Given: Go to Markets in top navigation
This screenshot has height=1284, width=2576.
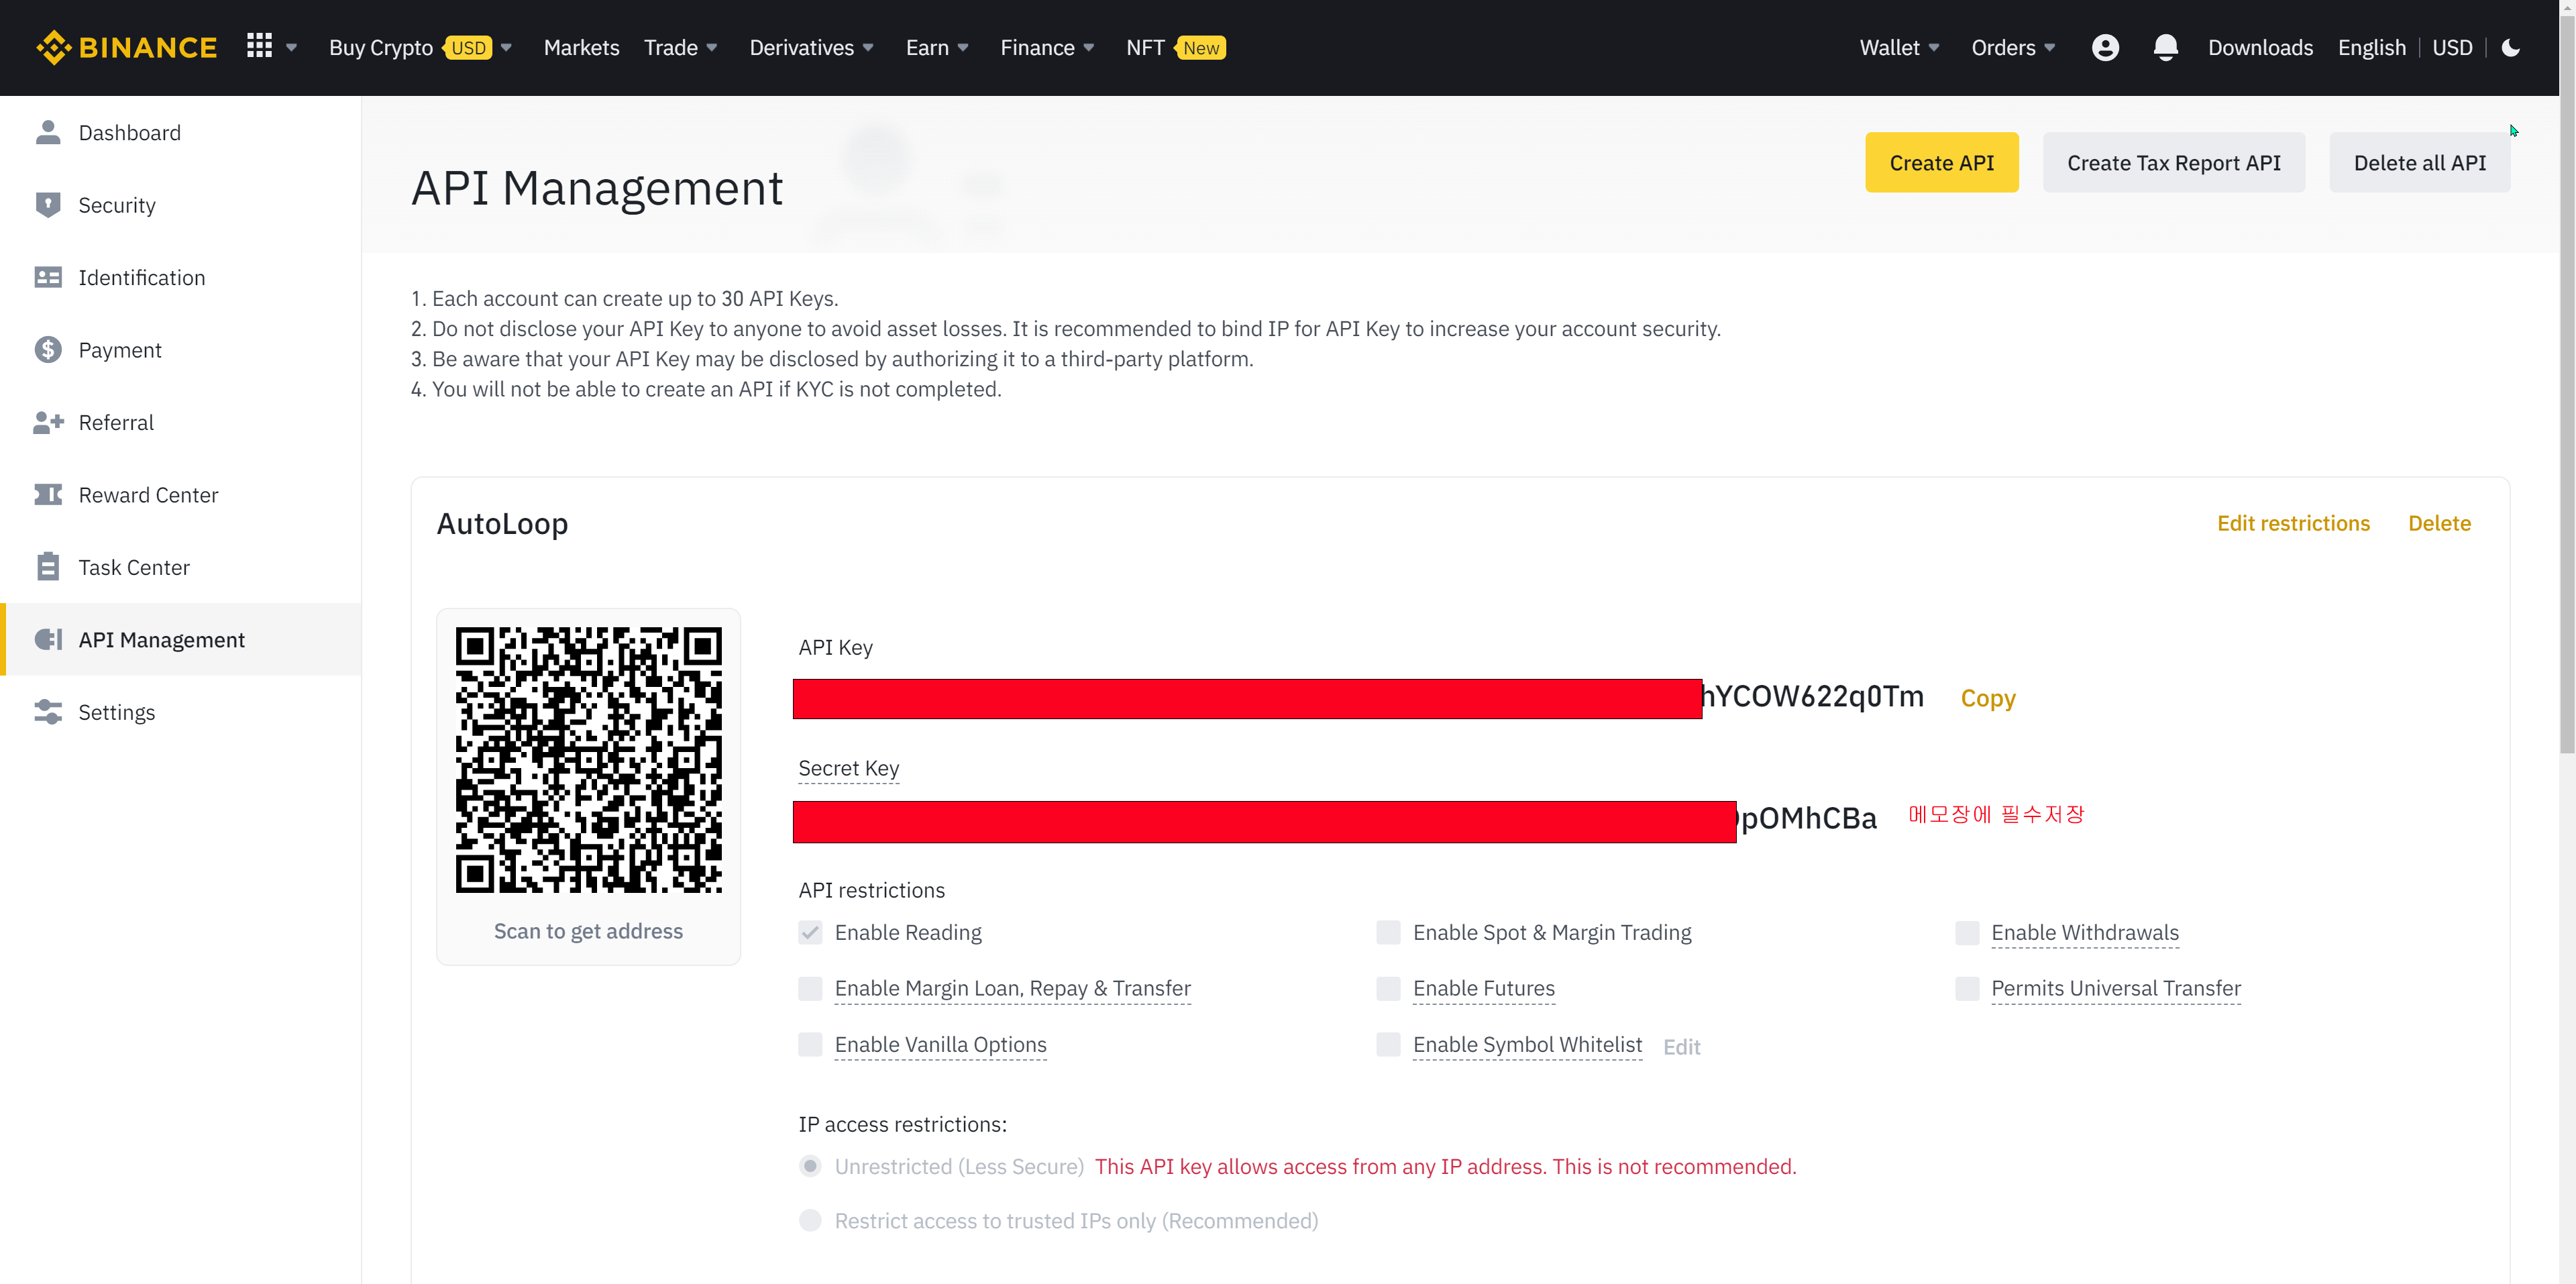Looking at the screenshot, I should click(x=581, y=47).
